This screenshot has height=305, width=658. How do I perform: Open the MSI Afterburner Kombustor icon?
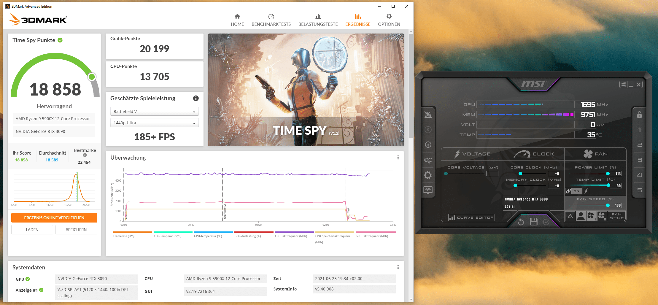pos(428,130)
